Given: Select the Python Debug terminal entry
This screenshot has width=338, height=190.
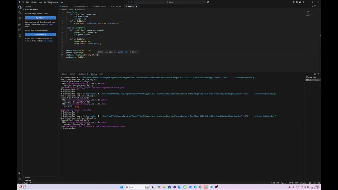Looking at the screenshot, I should tap(313, 80).
